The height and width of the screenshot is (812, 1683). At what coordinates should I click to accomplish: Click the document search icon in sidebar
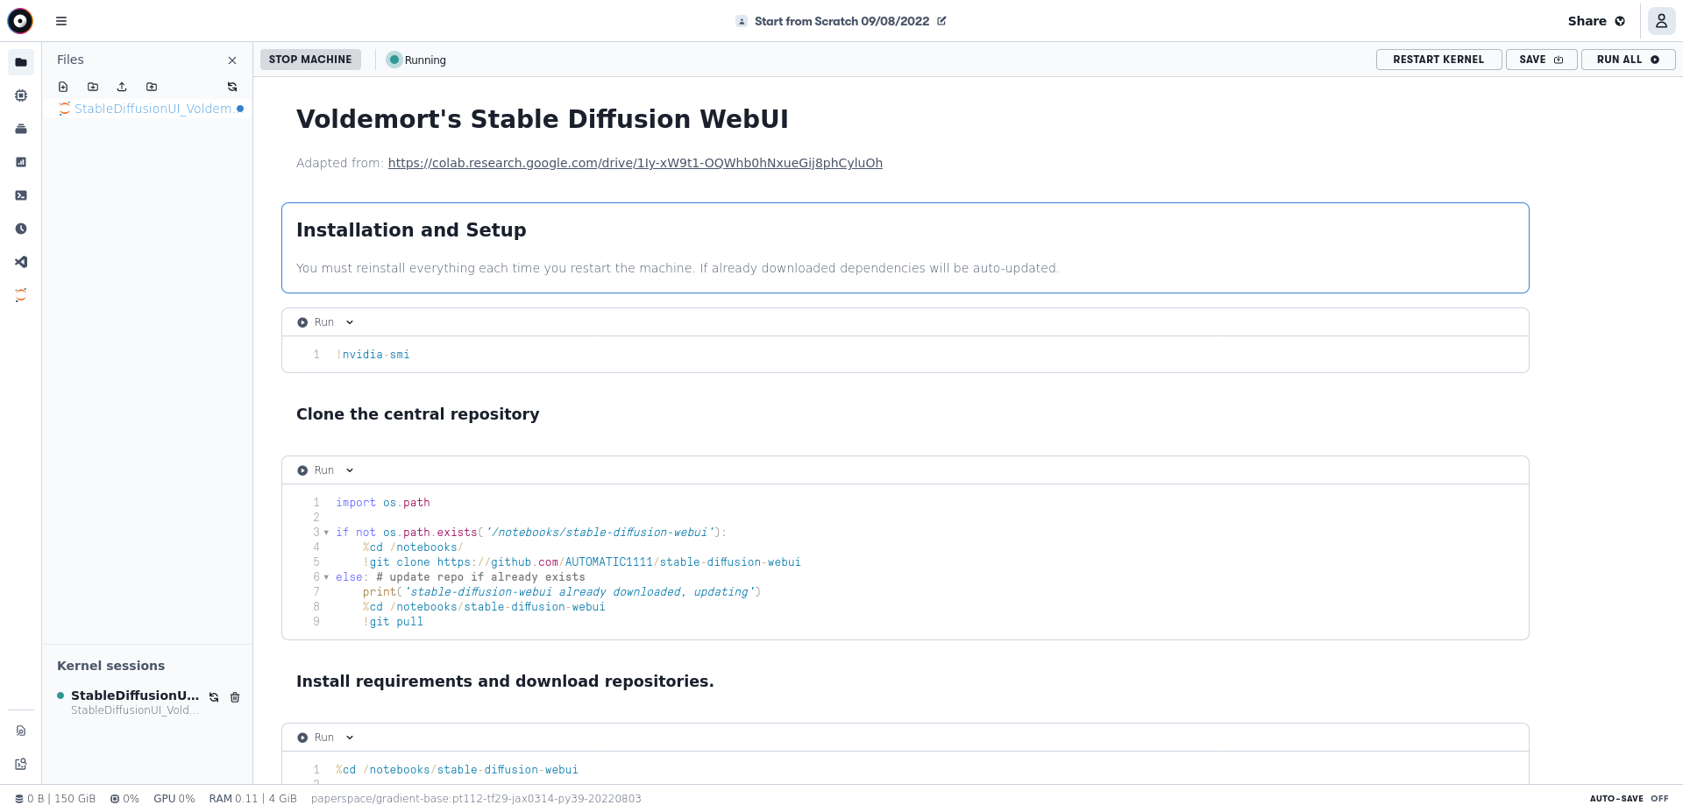point(21,731)
